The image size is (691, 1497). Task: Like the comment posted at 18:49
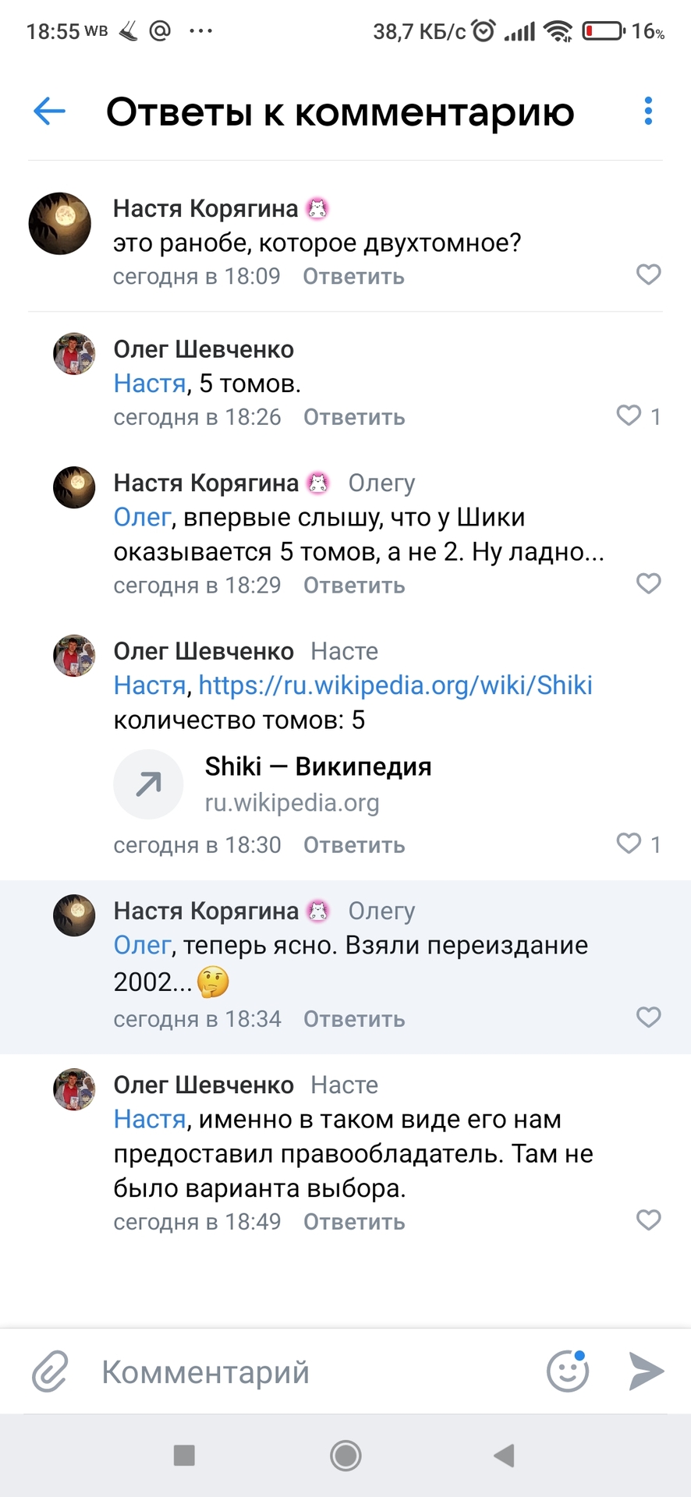coord(648,1220)
